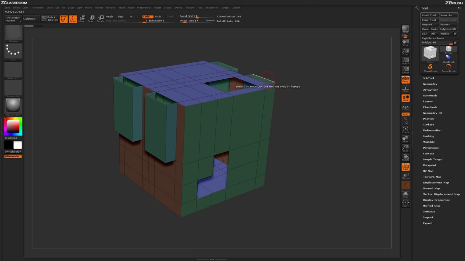Open the Dots stroke type picker
The image size is (465, 261).
tap(13, 52)
